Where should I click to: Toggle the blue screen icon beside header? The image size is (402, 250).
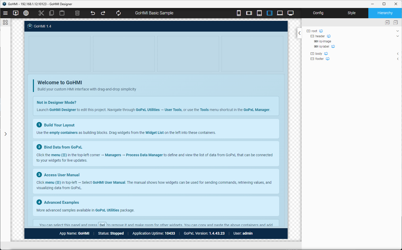click(329, 36)
